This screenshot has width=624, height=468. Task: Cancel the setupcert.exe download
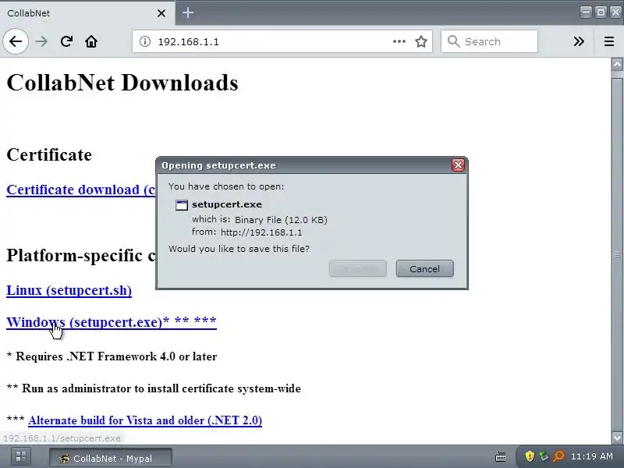(x=424, y=268)
